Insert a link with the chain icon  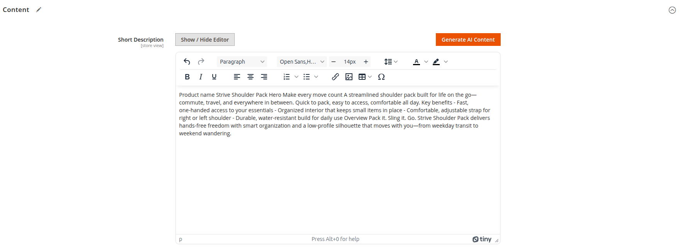coord(335,77)
